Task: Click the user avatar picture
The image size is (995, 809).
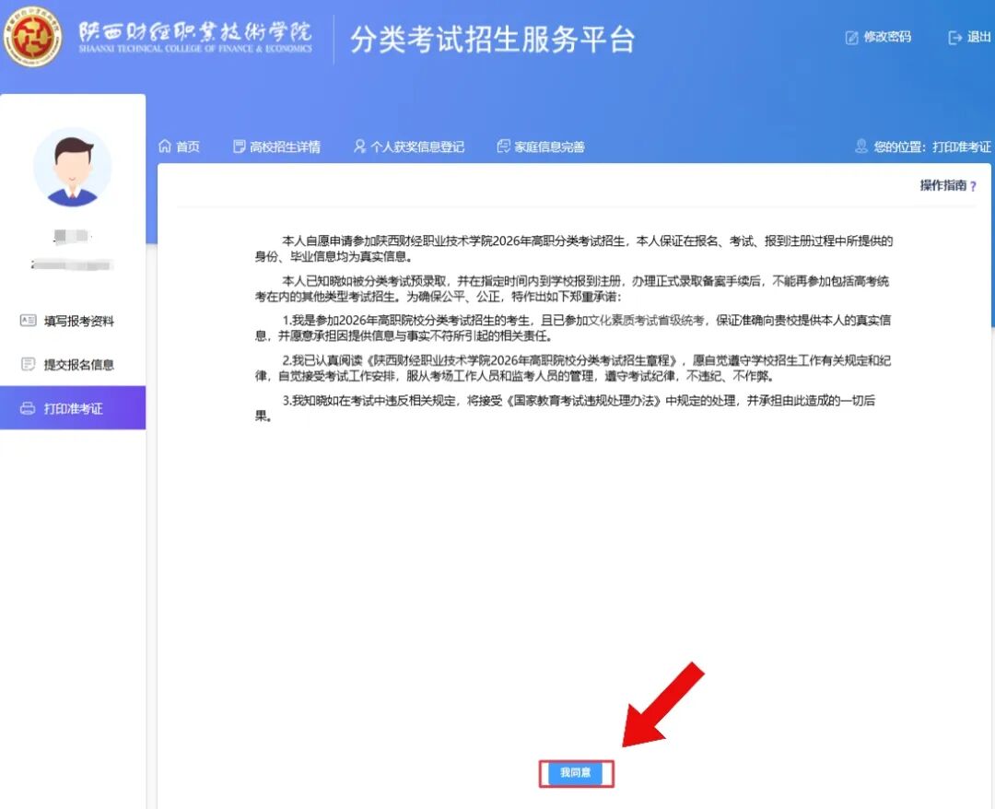Action: pyautogui.click(x=73, y=168)
